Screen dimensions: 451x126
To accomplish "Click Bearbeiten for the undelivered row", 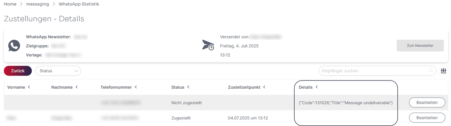I will pos(427,102).
